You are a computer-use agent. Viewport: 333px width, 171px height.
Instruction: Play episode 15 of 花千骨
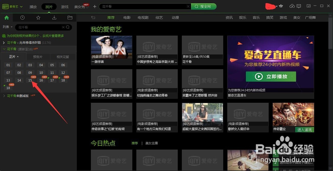point(30,80)
